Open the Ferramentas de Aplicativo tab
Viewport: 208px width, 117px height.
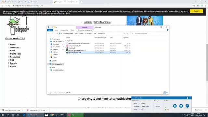pos(84,30)
